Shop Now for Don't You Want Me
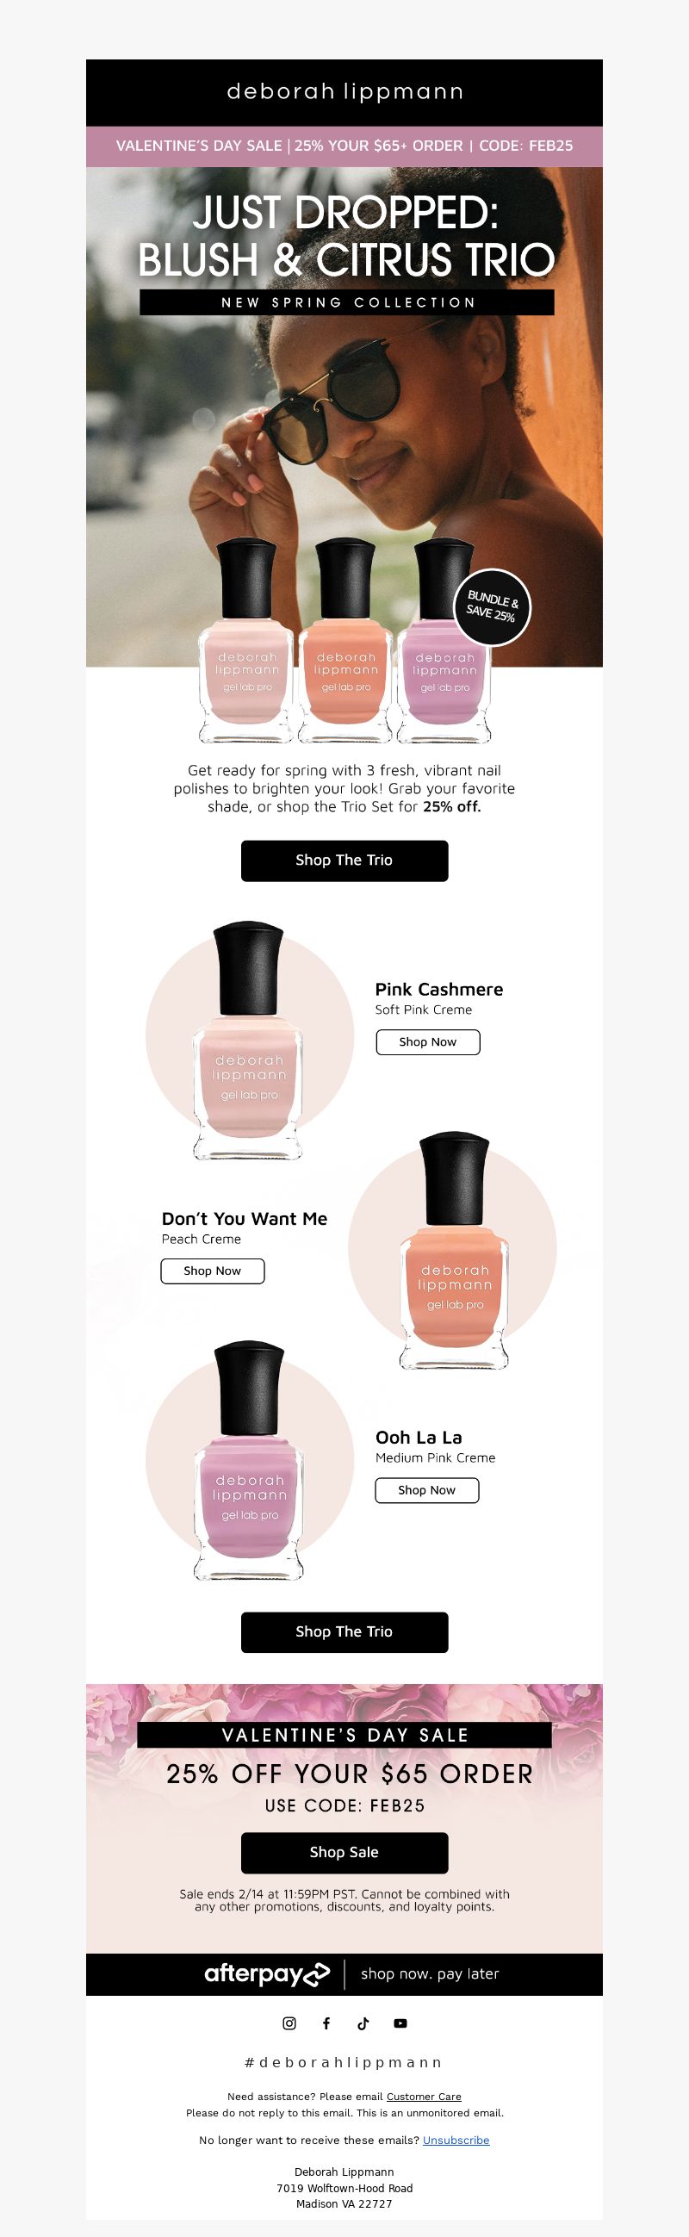Viewport: 689px width, 2237px height. (x=213, y=1271)
